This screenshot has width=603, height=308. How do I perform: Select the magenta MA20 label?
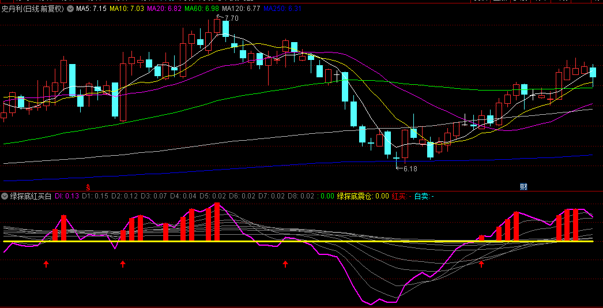tap(164, 9)
